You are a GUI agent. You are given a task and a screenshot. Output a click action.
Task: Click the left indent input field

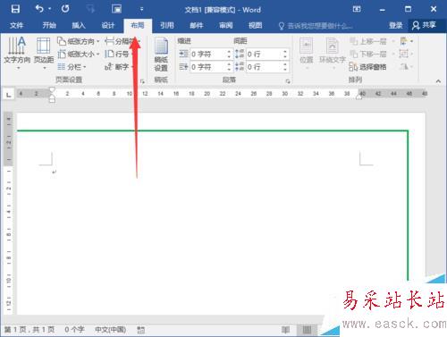point(208,54)
